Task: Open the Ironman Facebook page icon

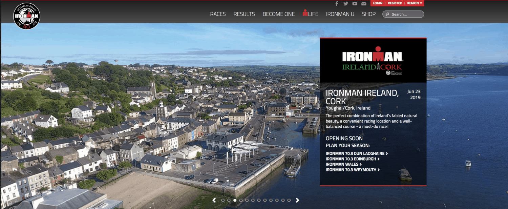Action: pos(337,3)
